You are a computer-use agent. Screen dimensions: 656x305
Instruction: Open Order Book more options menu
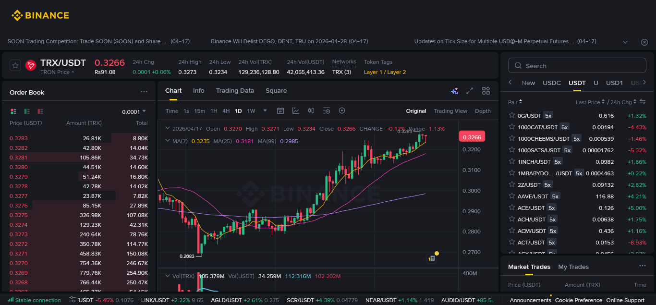144,92
